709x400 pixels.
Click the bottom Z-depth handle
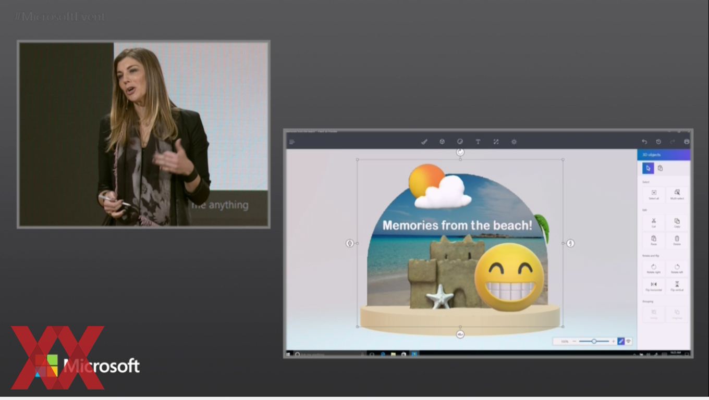(460, 334)
